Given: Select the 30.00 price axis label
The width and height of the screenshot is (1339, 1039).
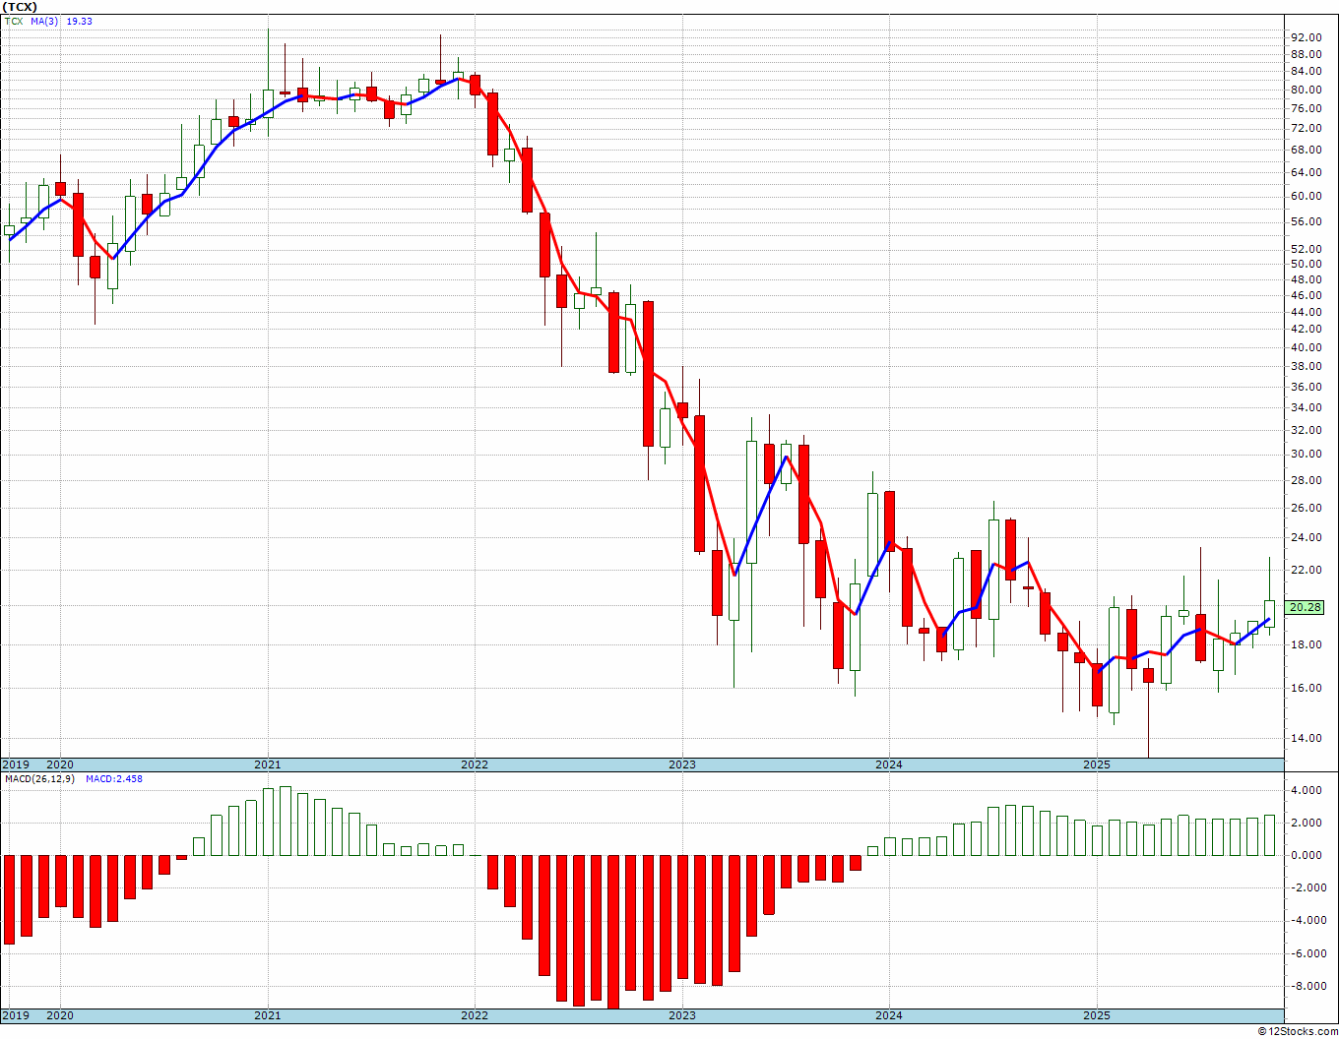Looking at the screenshot, I should coord(1306,454).
